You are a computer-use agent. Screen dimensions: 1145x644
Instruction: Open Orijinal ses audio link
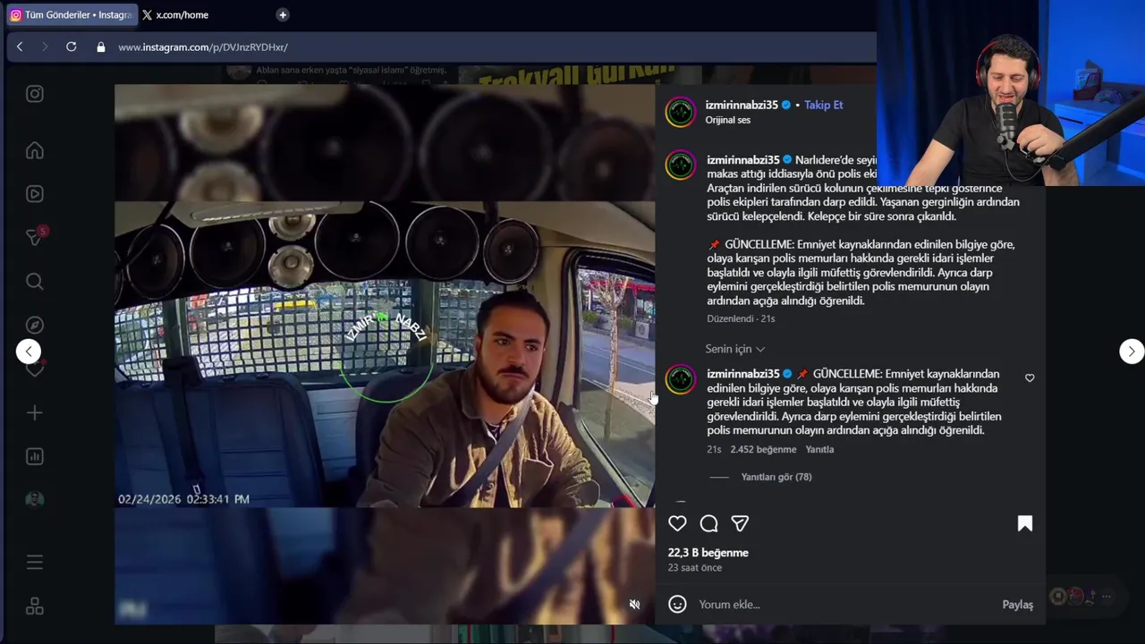[x=728, y=120]
